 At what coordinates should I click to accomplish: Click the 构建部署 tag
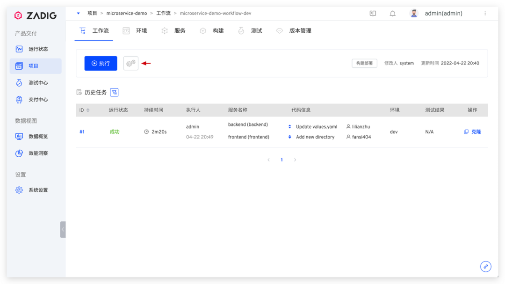pyautogui.click(x=364, y=63)
